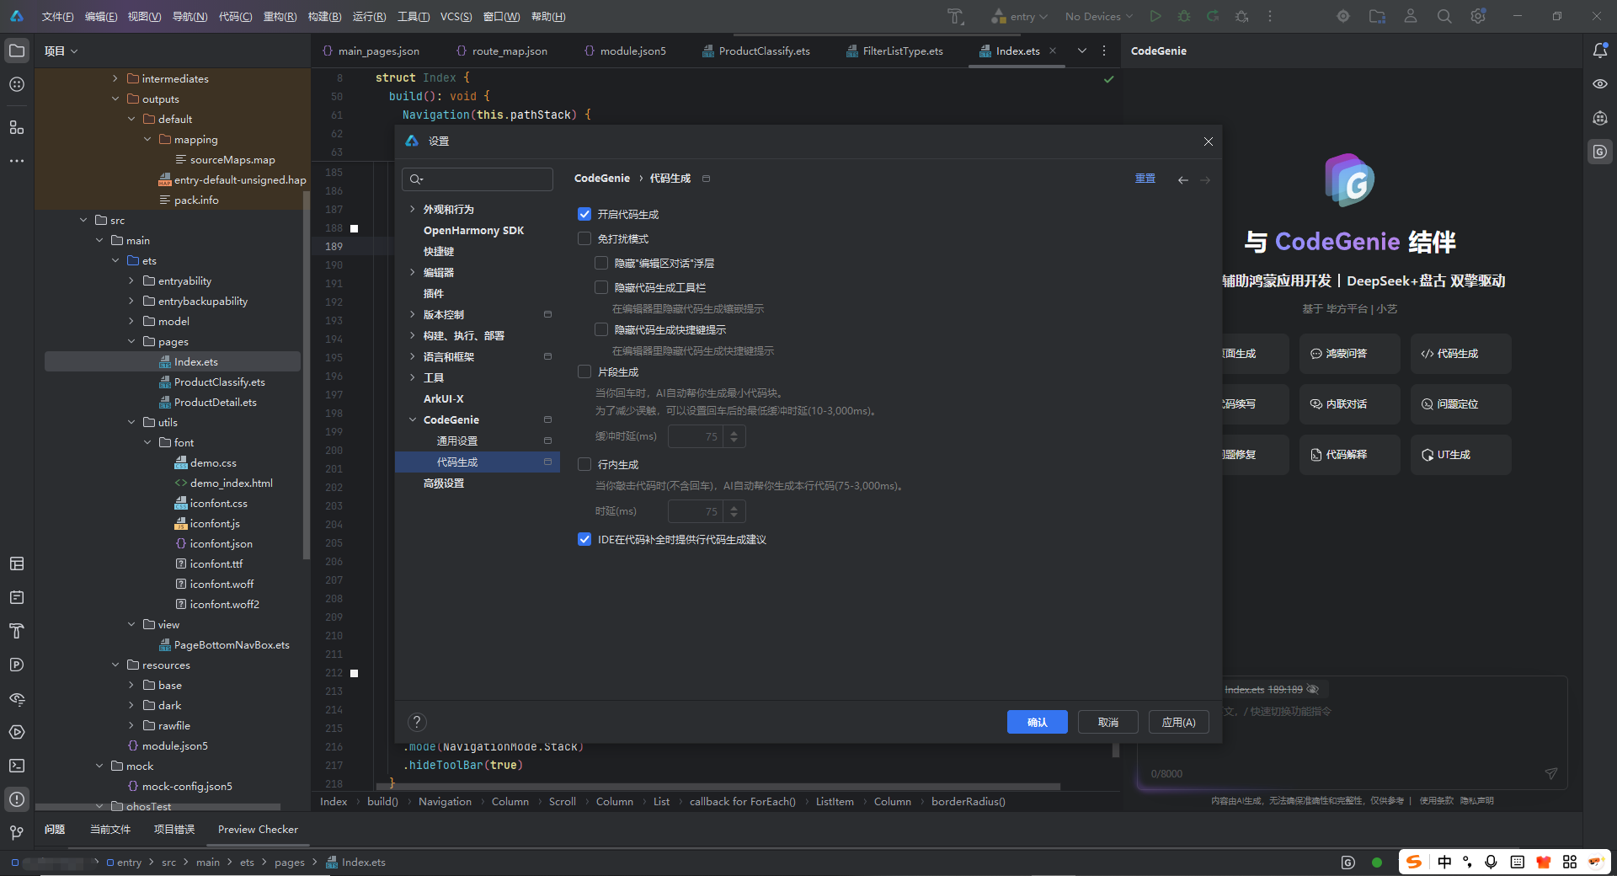Open the 构建(B) menu

pyautogui.click(x=324, y=16)
